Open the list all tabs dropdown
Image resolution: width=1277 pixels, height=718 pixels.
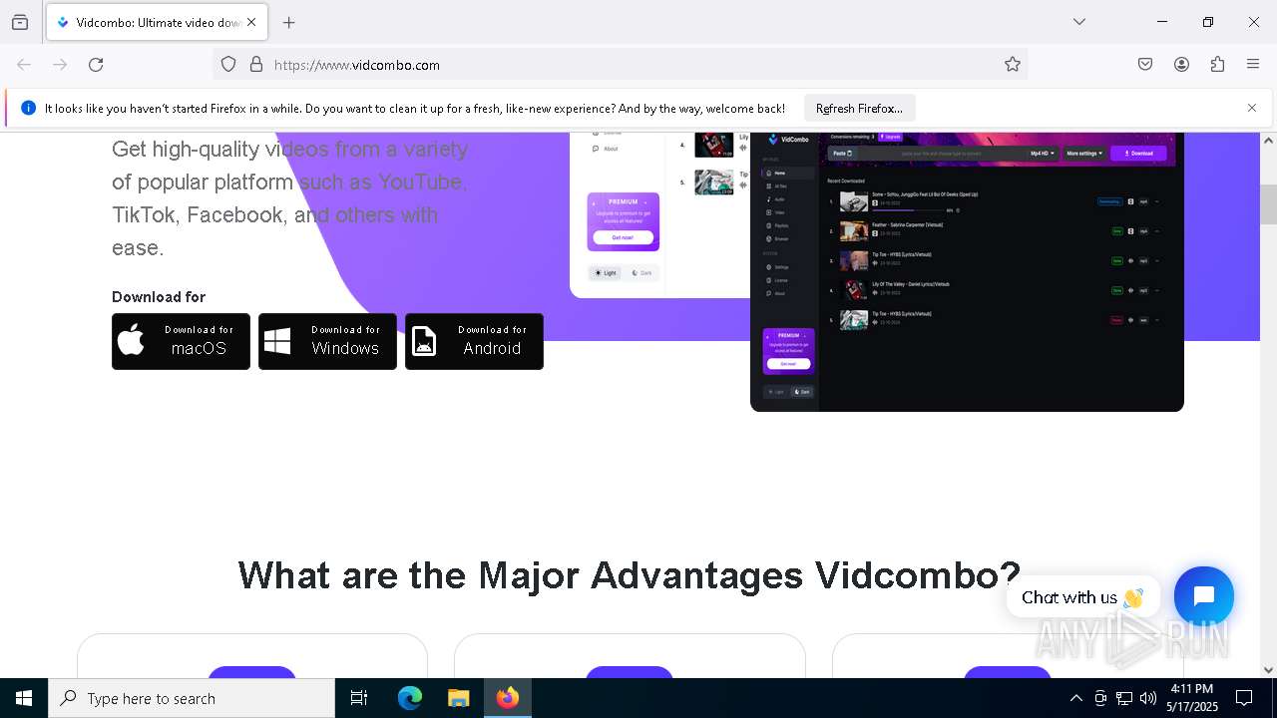(1079, 22)
